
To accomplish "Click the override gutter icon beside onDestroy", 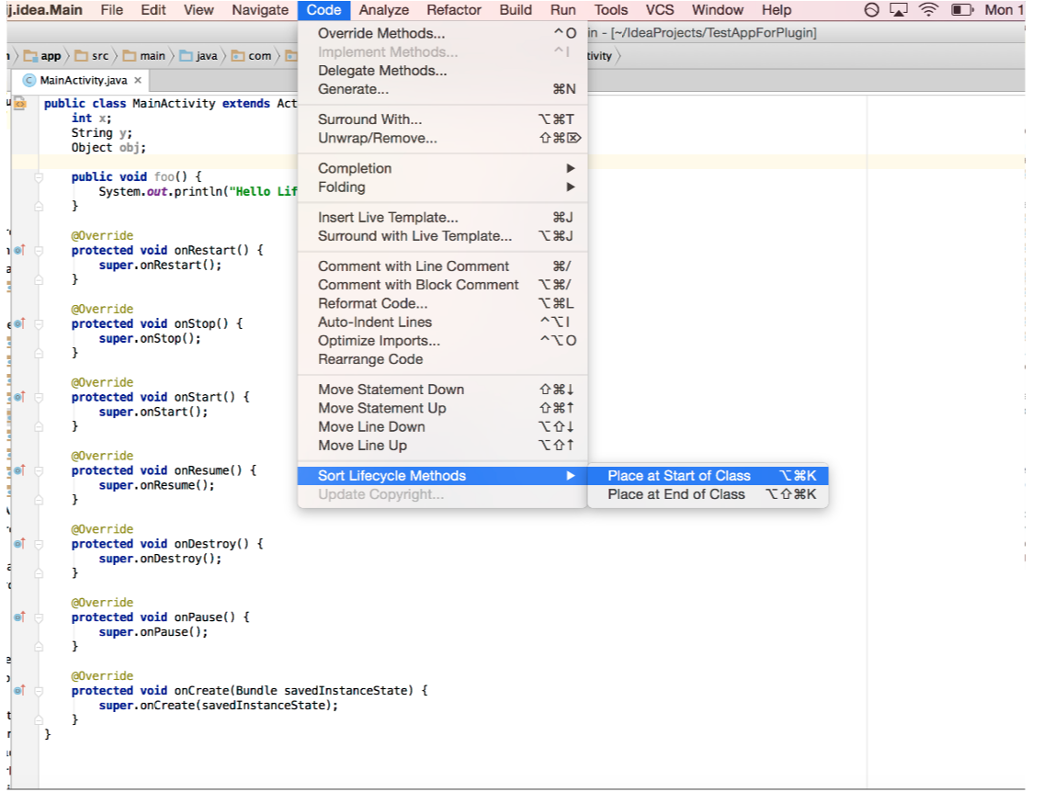I will (19, 544).
